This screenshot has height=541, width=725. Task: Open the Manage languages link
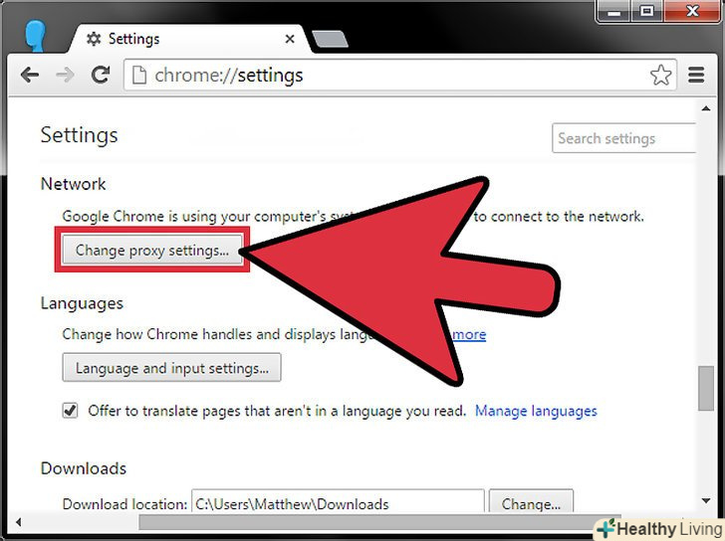coord(536,411)
